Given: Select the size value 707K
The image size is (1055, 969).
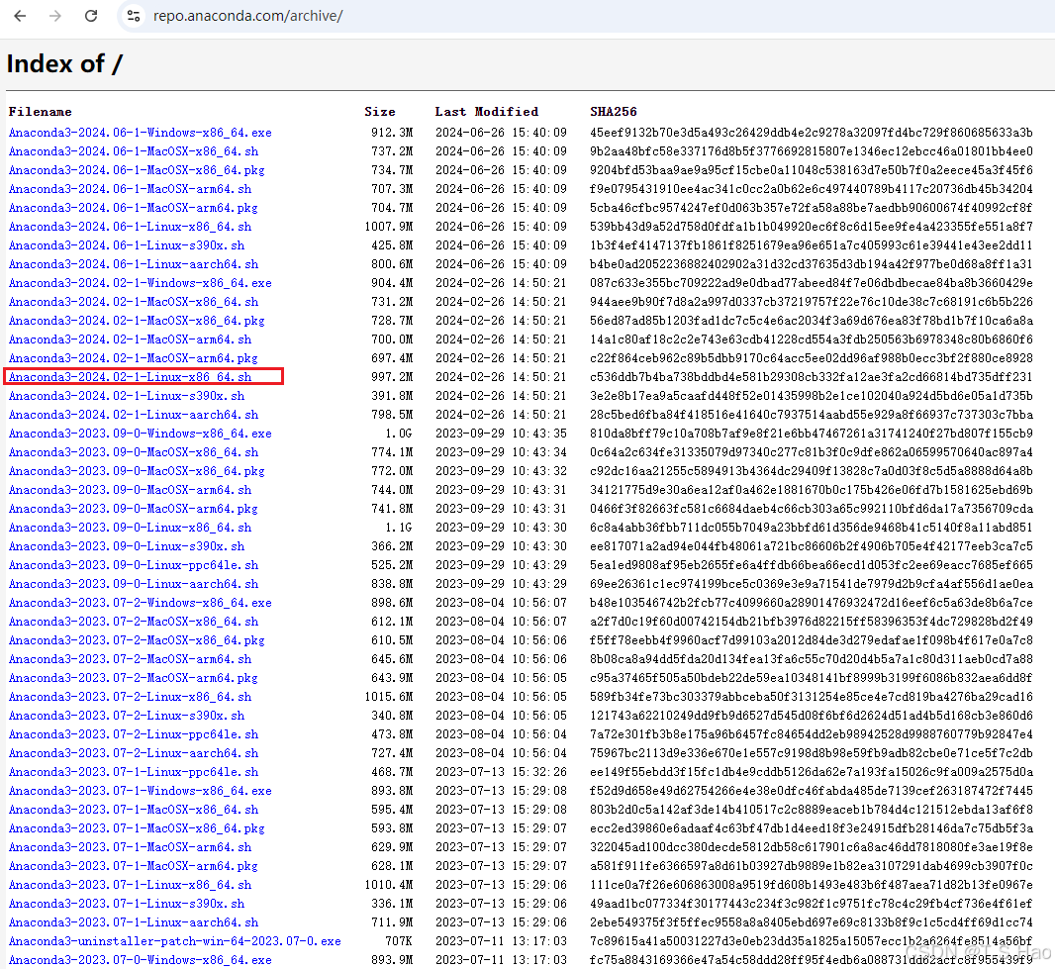Looking at the screenshot, I should (x=399, y=942).
